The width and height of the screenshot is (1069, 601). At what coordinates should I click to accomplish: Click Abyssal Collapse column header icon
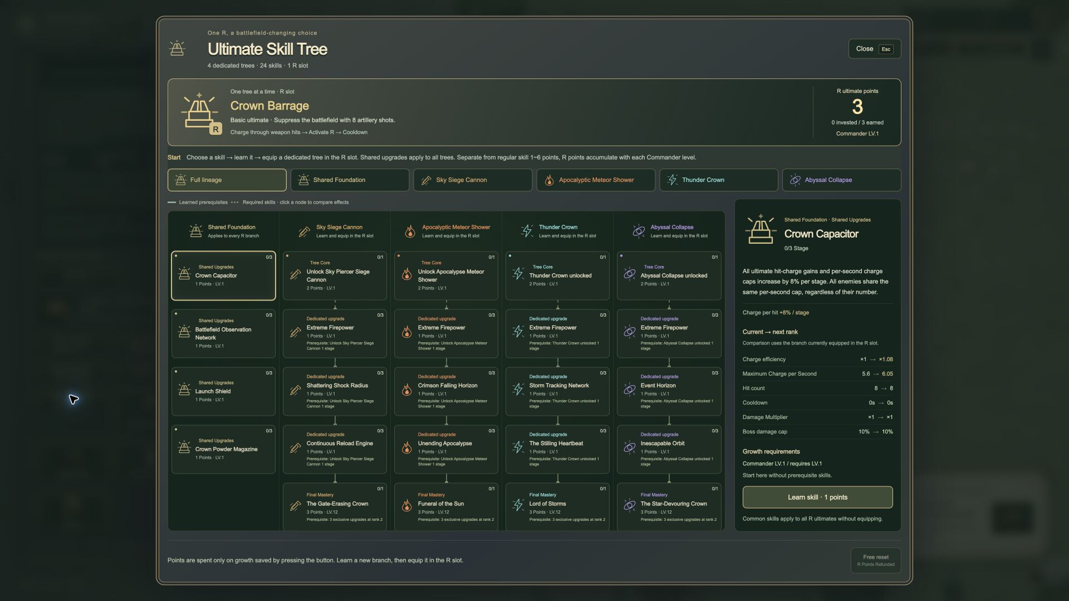(x=639, y=231)
